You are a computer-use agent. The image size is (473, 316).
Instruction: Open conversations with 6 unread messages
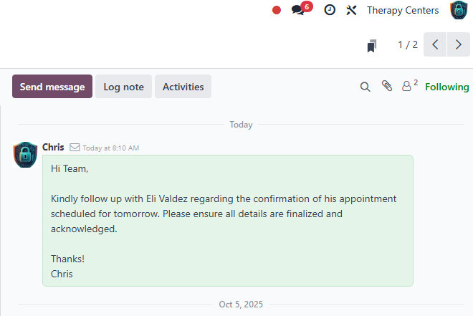click(298, 10)
